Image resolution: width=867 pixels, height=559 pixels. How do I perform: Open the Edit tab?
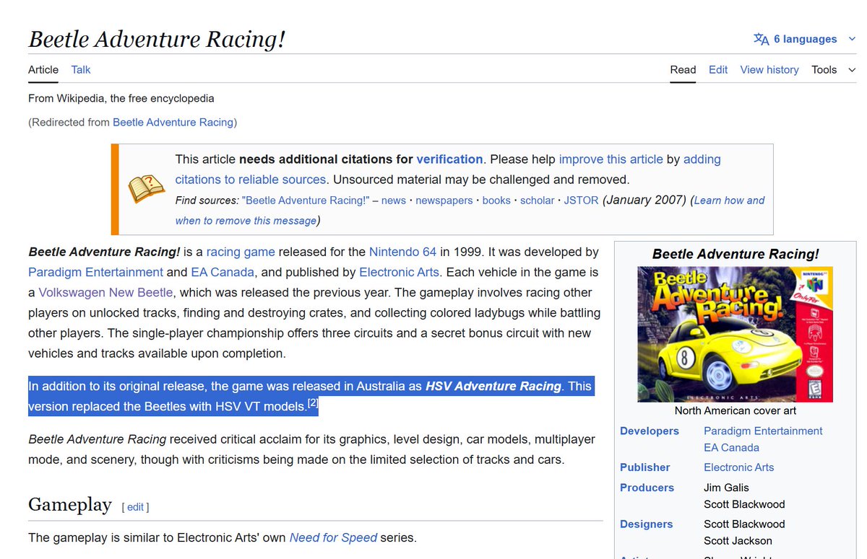[718, 70]
